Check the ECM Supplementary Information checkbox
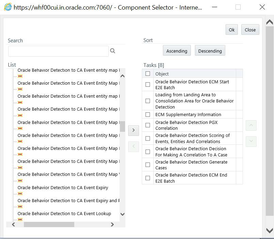Screen dimensions: 274x239 [148, 114]
